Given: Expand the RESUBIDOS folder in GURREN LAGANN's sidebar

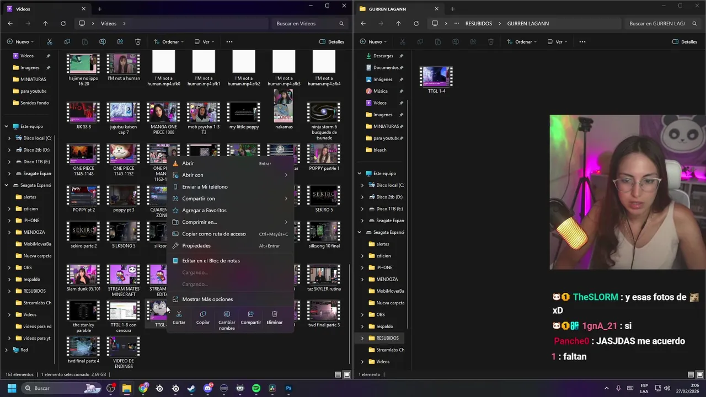Looking at the screenshot, I should pyautogui.click(x=362, y=338).
